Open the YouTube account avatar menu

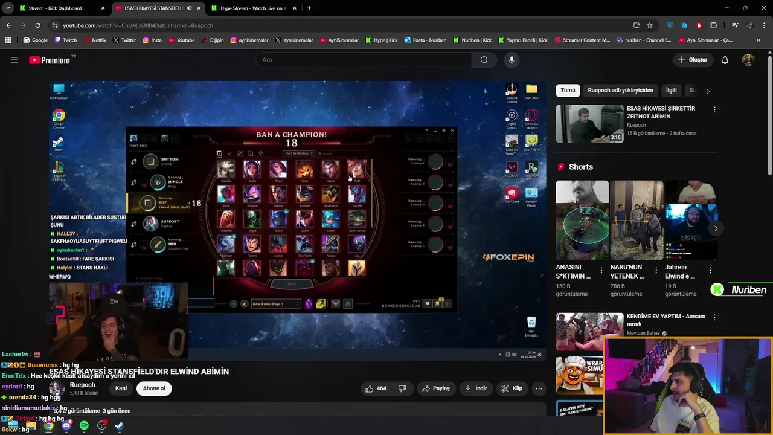pos(748,60)
